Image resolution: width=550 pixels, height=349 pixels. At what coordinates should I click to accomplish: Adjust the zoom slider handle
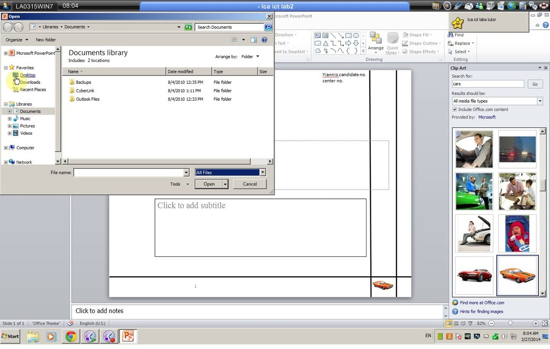(510, 323)
